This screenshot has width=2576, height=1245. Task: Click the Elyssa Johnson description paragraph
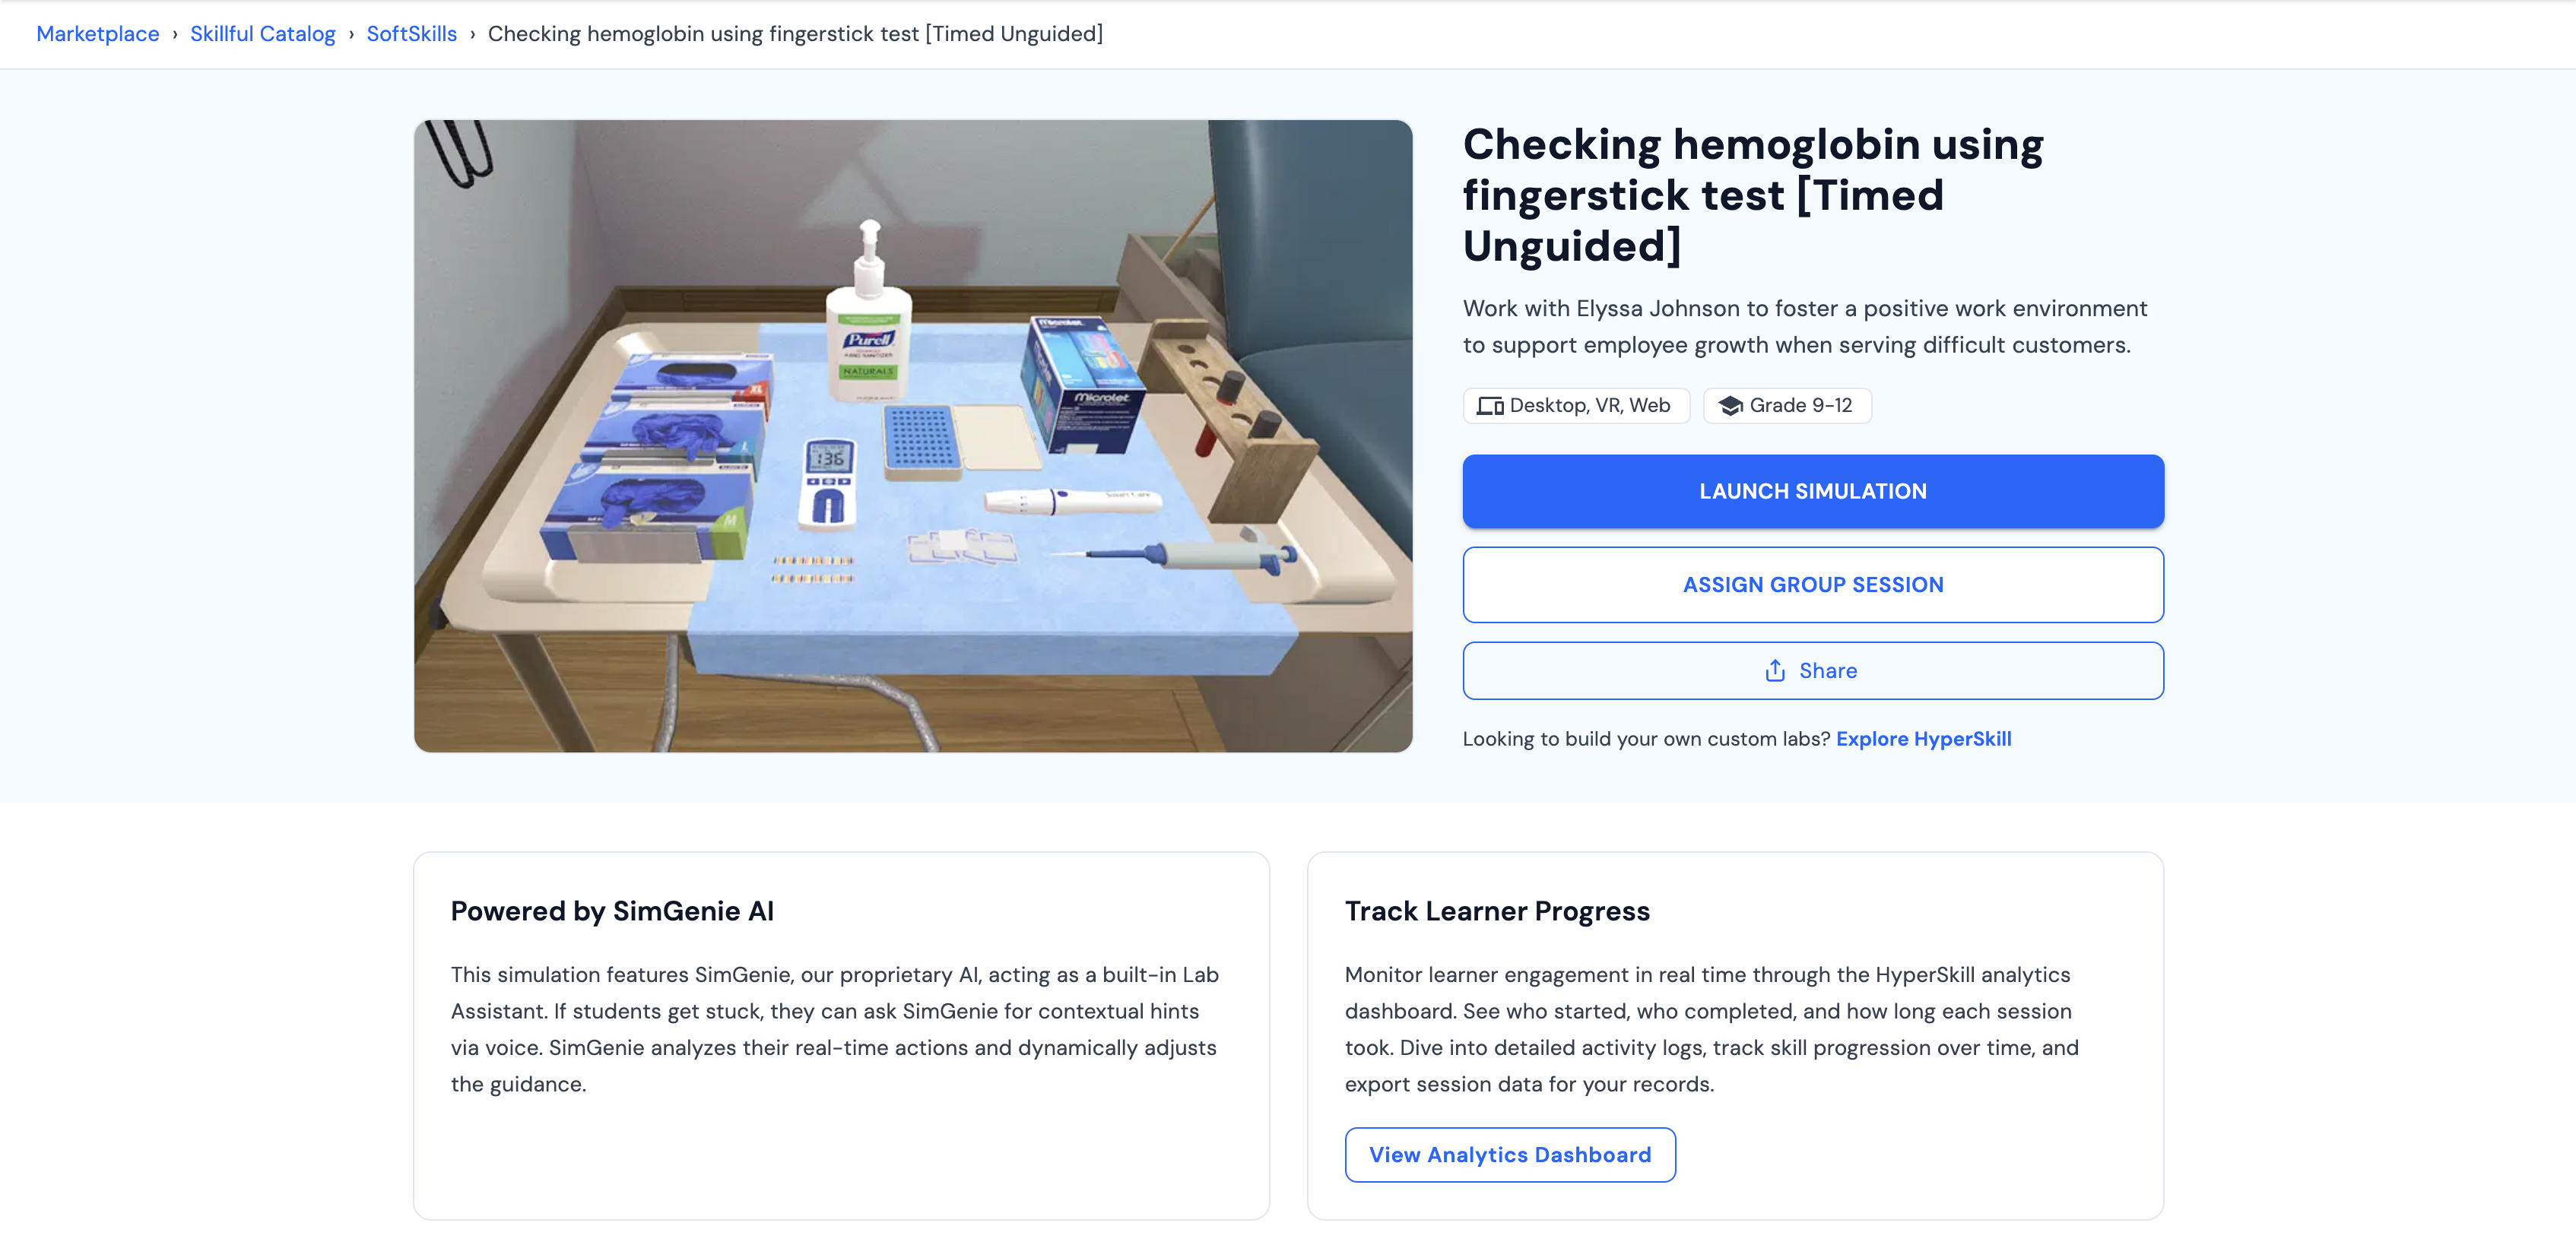click(1804, 327)
